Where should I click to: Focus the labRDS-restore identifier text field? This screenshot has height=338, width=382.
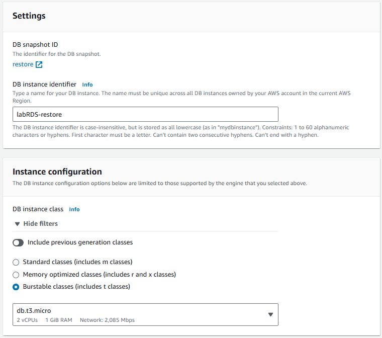point(145,114)
